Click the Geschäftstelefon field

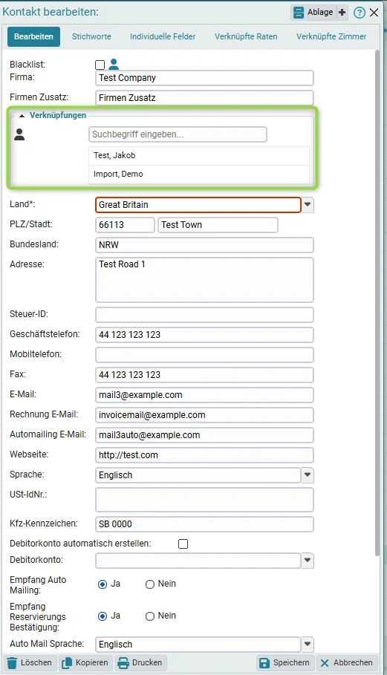click(204, 335)
